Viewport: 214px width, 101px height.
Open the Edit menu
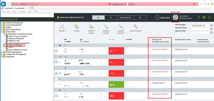point(8,11)
